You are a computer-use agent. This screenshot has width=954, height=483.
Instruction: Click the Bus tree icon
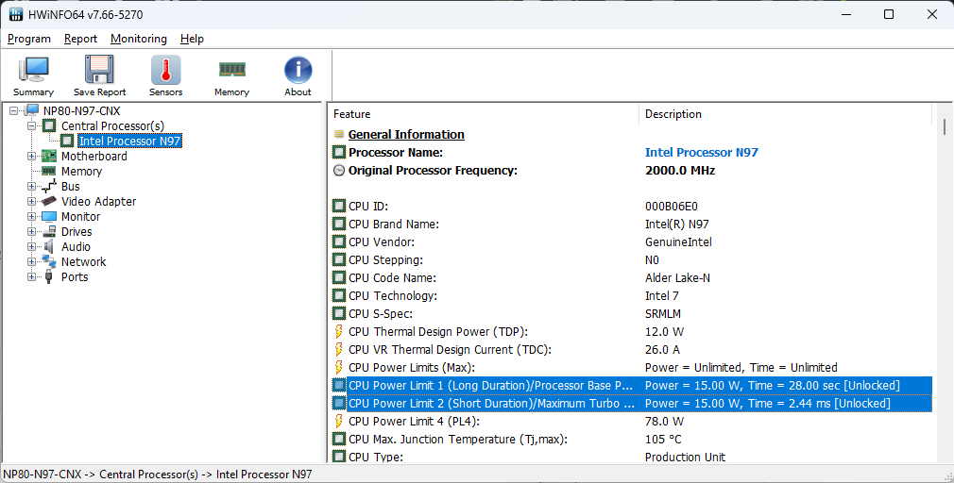[x=49, y=187]
